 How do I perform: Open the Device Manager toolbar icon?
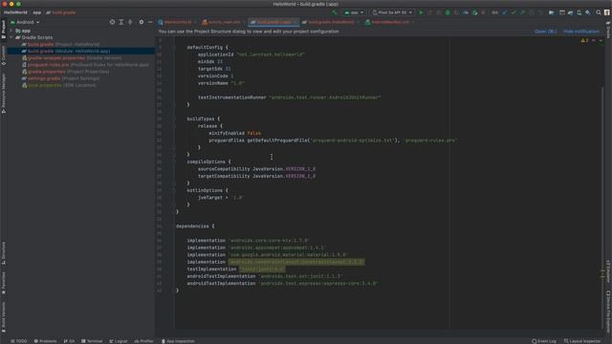click(579, 12)
